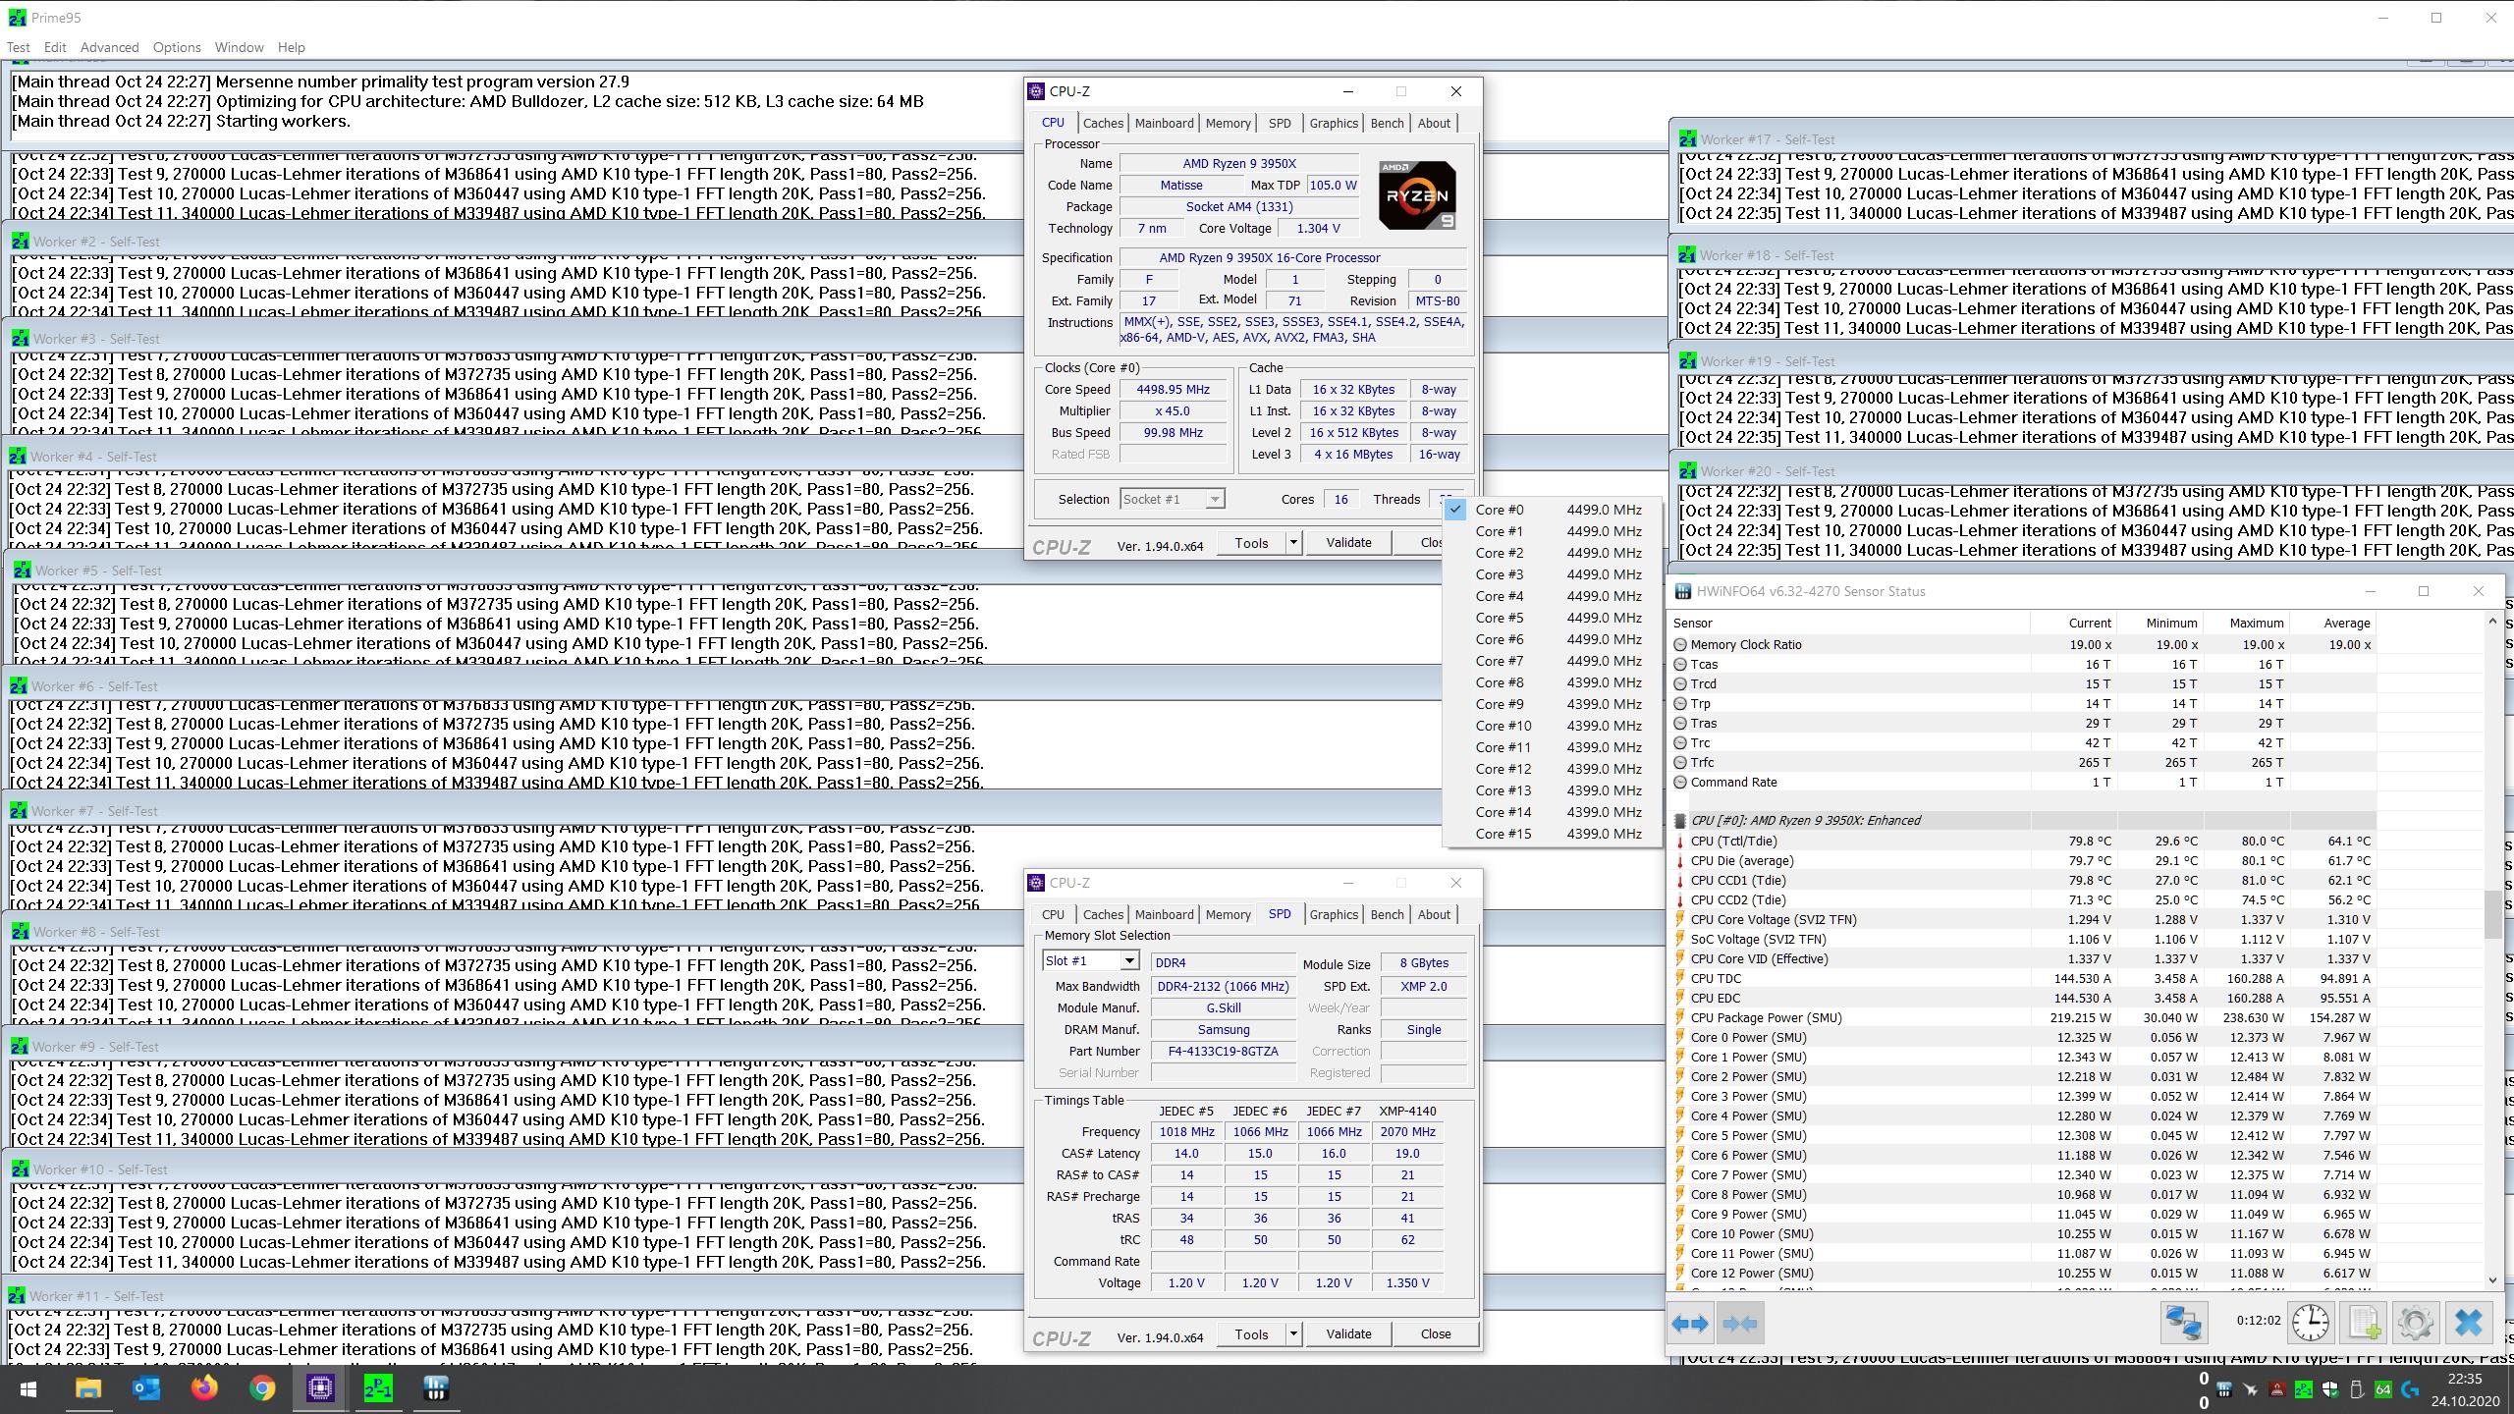The image size is (2514, 1414).
Task: Open the Test menu in Prime95
Action: coord(18,47)
